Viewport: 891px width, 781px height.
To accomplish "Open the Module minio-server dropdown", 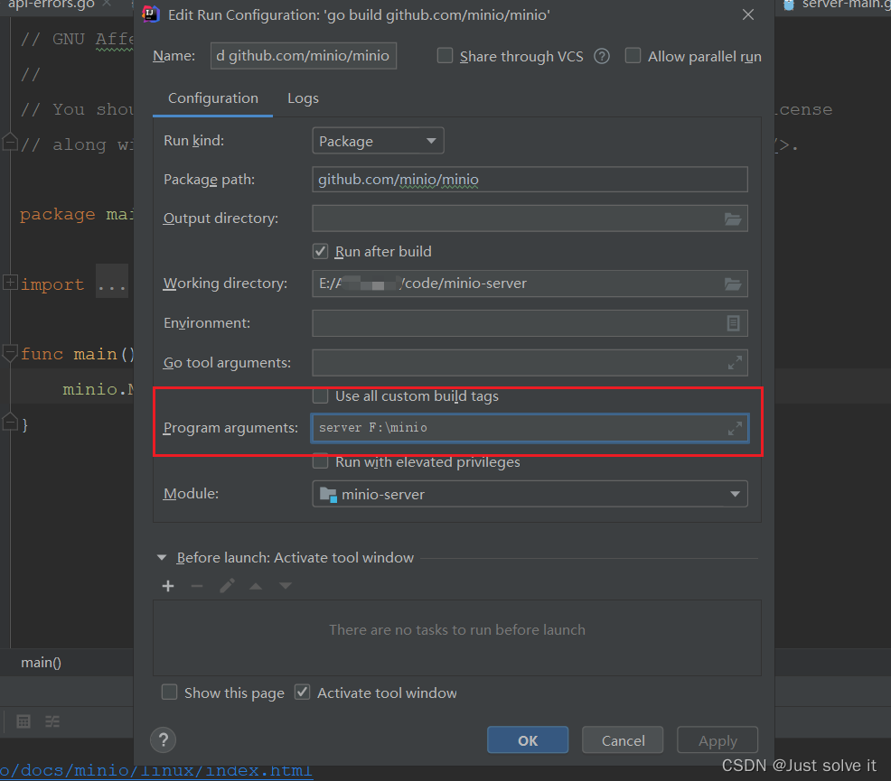I will pyautogui.click(x=530, y=494).
